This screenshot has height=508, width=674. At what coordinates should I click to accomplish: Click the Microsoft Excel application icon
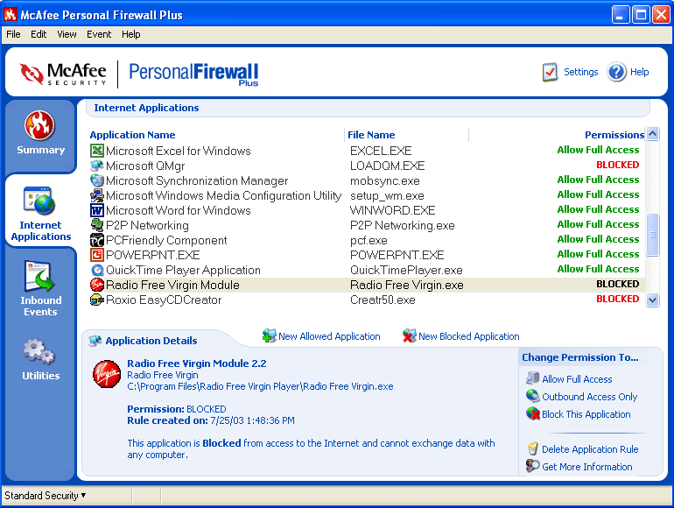(97, 151)
